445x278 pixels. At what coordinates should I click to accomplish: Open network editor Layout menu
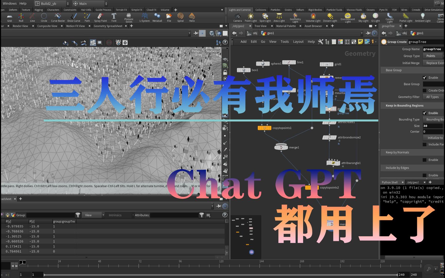coord(298,42)
